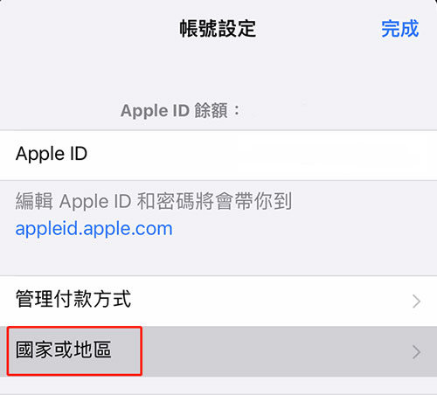Open the appleid.apple.com link
Viewport: 437px width, 395px height.
(x=94, y=229)
